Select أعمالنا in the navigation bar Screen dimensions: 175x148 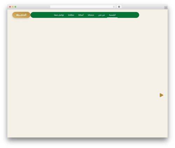click(81, 15)
